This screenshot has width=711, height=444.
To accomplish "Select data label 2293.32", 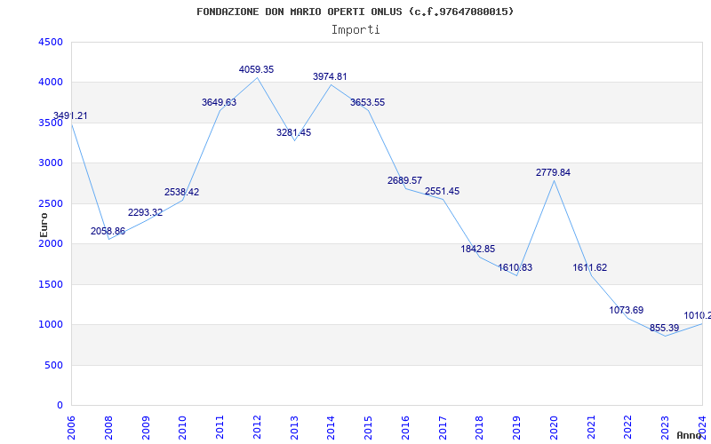I will (145, 212).
